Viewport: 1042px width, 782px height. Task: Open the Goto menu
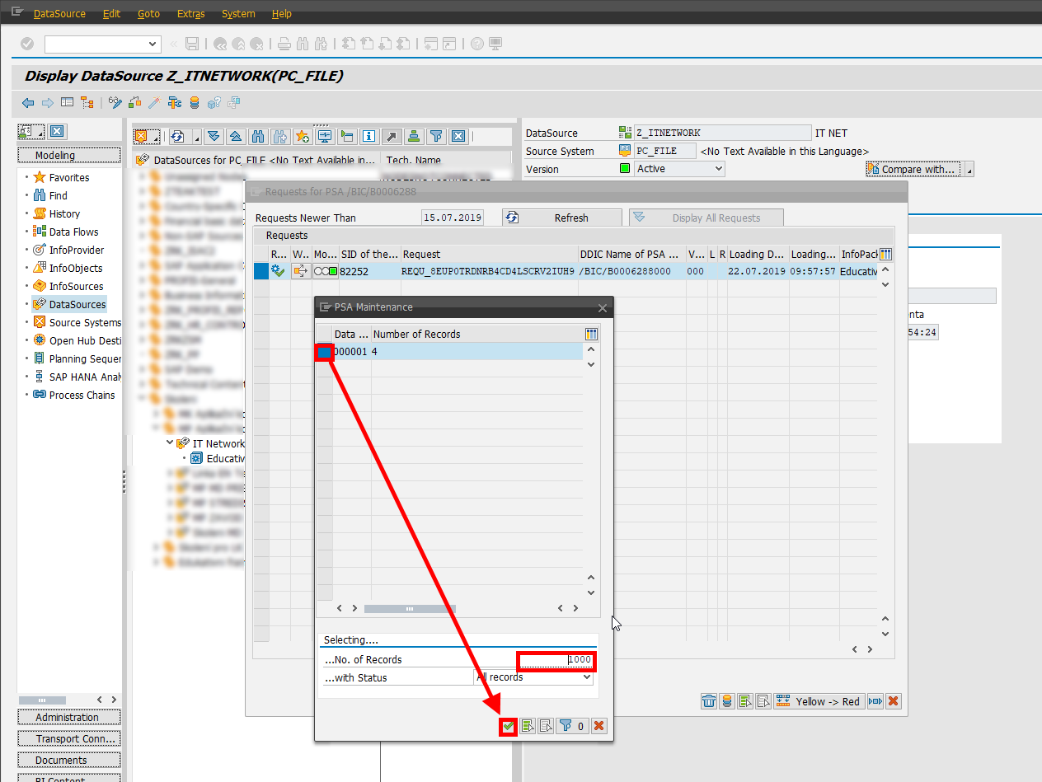click(x=148, y=14)
